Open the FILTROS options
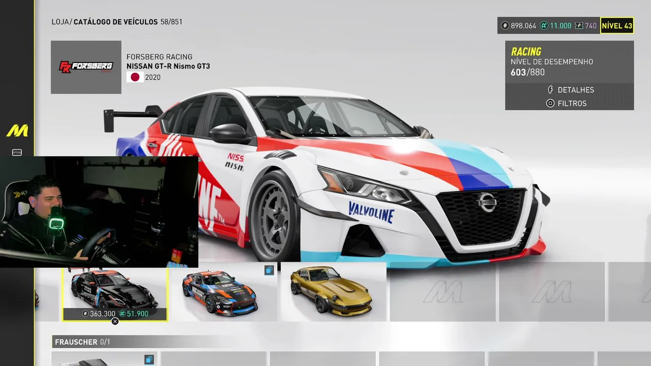This screenshot has height=366, width=651. click(566, 103)
